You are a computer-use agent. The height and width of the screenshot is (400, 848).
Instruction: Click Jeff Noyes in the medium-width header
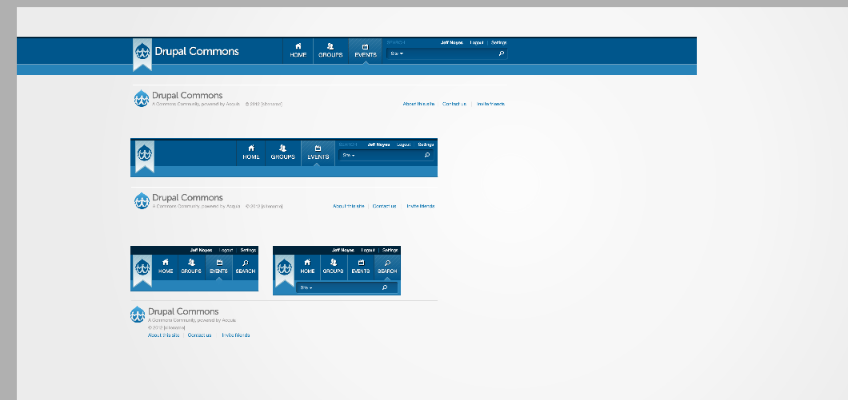point(378,145)
